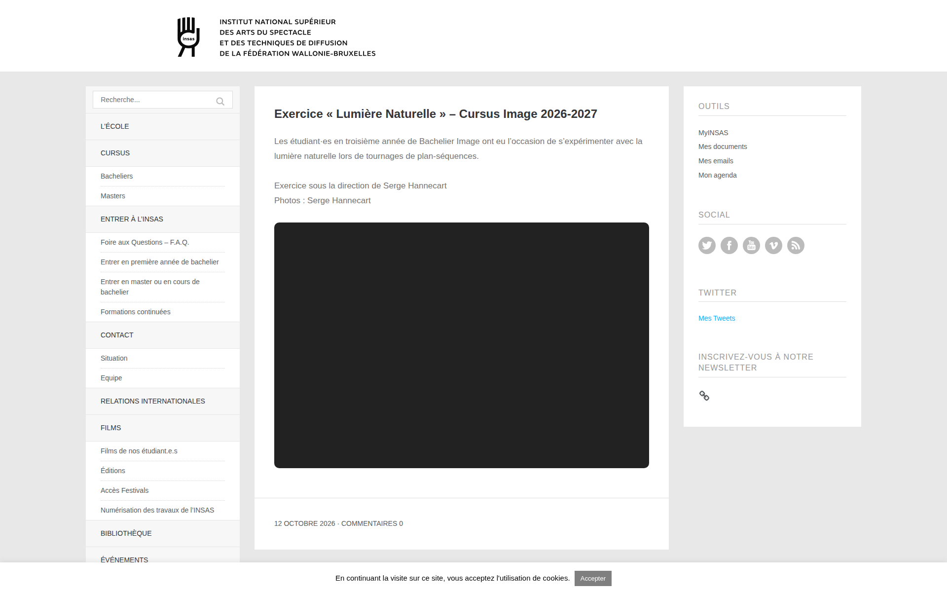The image size is (947, 592).
Task: Open the RSS feed icon
Action: click(x=796, y=245)
